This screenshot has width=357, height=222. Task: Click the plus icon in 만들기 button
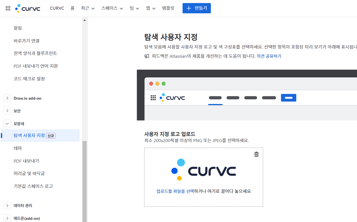(189, 8)
